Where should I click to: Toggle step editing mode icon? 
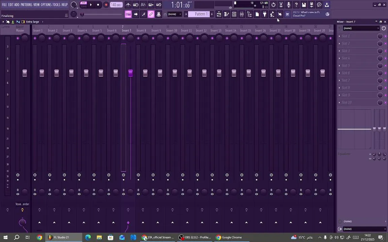click(x=143, y=14)
